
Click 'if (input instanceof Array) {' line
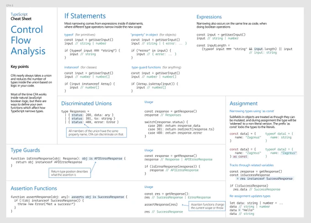tap(90, 84)
